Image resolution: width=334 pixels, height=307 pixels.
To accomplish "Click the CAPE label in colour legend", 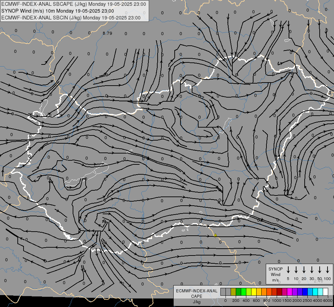I will (x=197, y=296).
